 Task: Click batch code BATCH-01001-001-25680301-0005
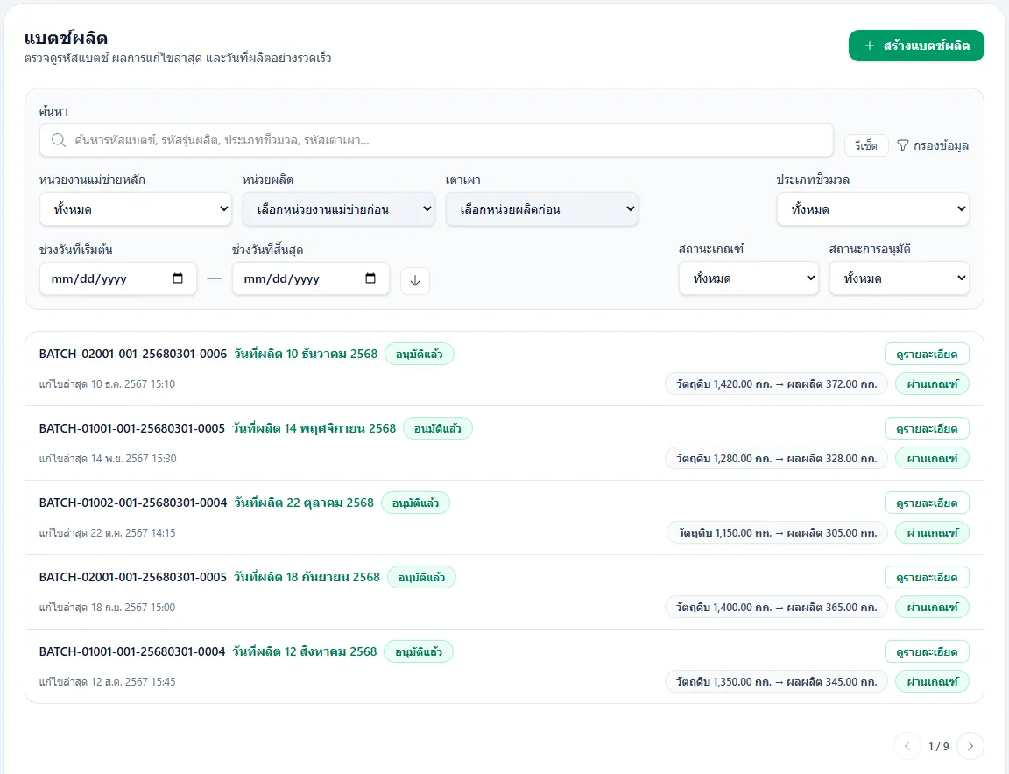coord(132,428)
